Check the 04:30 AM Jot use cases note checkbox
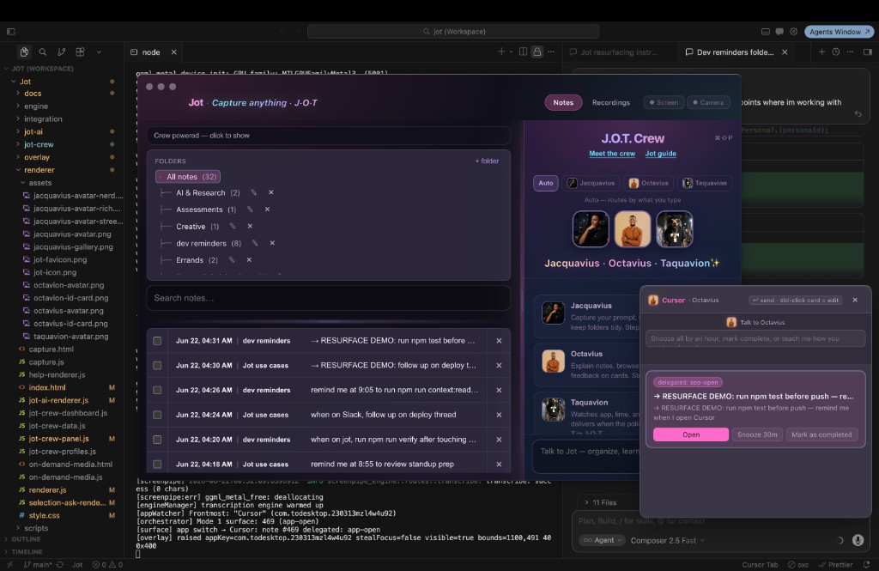This screenshot has height=571, width=879. 158,365
